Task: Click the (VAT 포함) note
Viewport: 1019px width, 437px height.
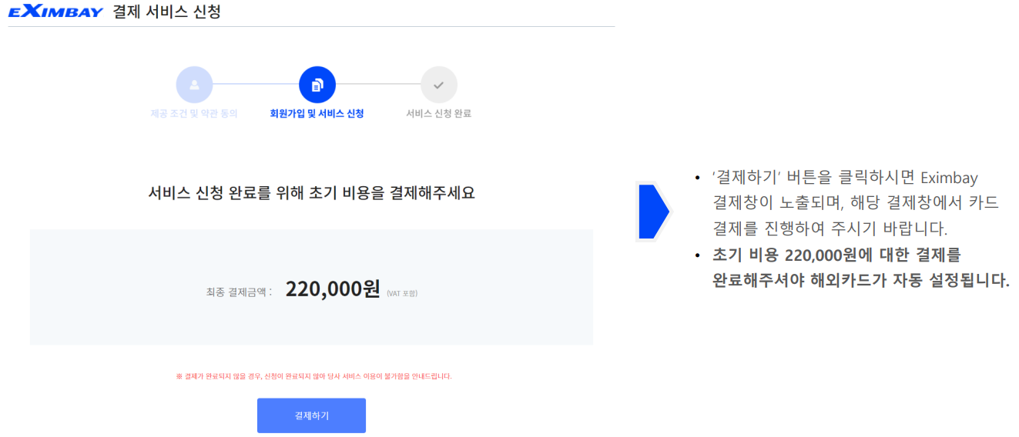Action: 402,293
